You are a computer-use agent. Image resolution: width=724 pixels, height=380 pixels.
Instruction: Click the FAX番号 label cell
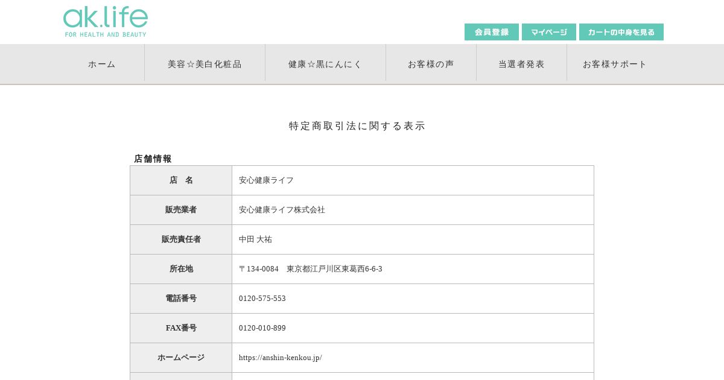tap(181, 328)
